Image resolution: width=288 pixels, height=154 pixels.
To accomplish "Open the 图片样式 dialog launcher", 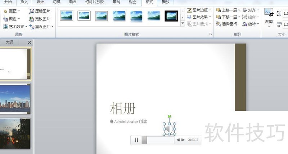I will pyautogui.click(x=211, y=34).
